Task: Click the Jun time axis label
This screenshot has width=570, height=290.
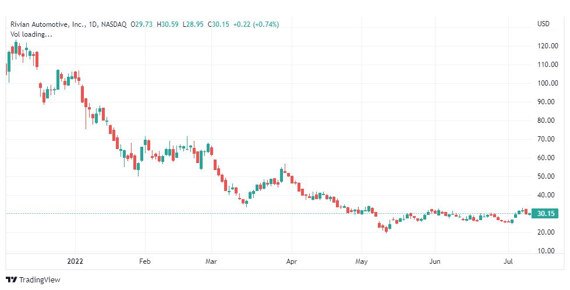Action: [435, 261]
